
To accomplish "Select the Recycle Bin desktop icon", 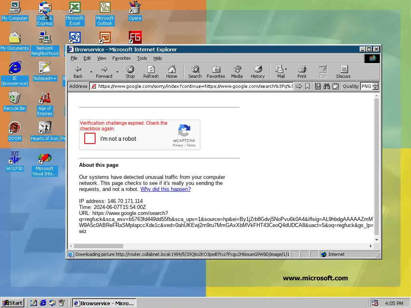I will point(14,101).
